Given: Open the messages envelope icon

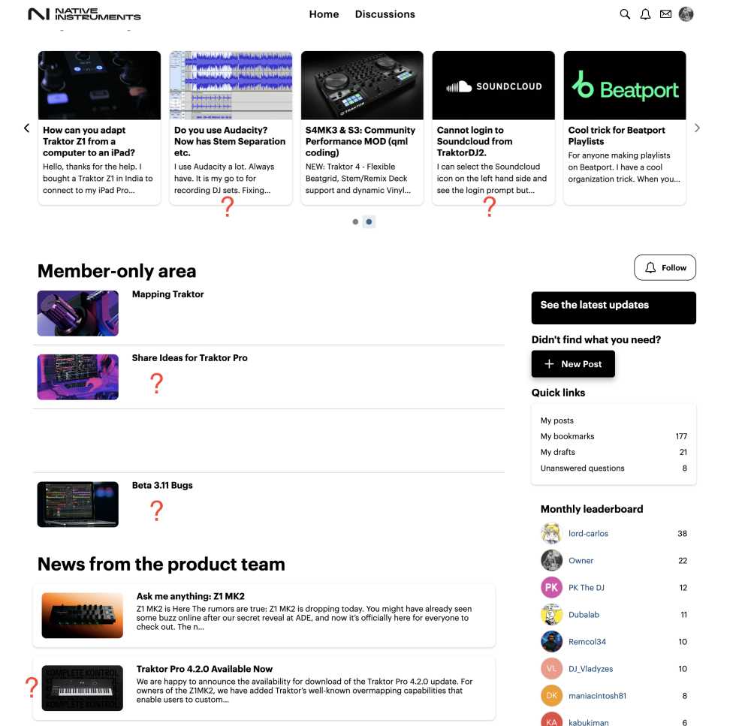Looking at the screenshot, I should [x=665, y=14].
